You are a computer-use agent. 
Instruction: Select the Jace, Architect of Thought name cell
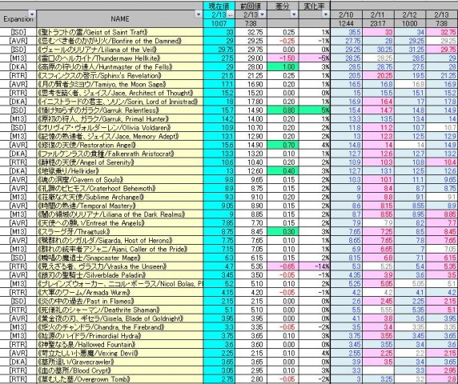120,93
